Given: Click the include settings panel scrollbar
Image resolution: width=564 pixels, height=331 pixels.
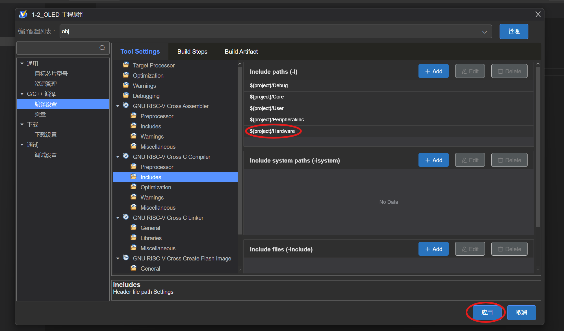Looking at the screenshot, I should pos(538,147).
